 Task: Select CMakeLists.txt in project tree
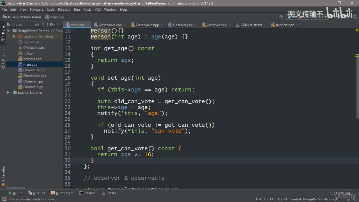(x=34, y=48)
